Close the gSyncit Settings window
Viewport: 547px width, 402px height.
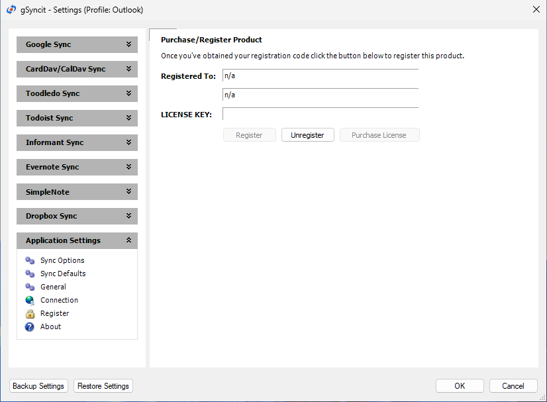click(x=536, y=9)
